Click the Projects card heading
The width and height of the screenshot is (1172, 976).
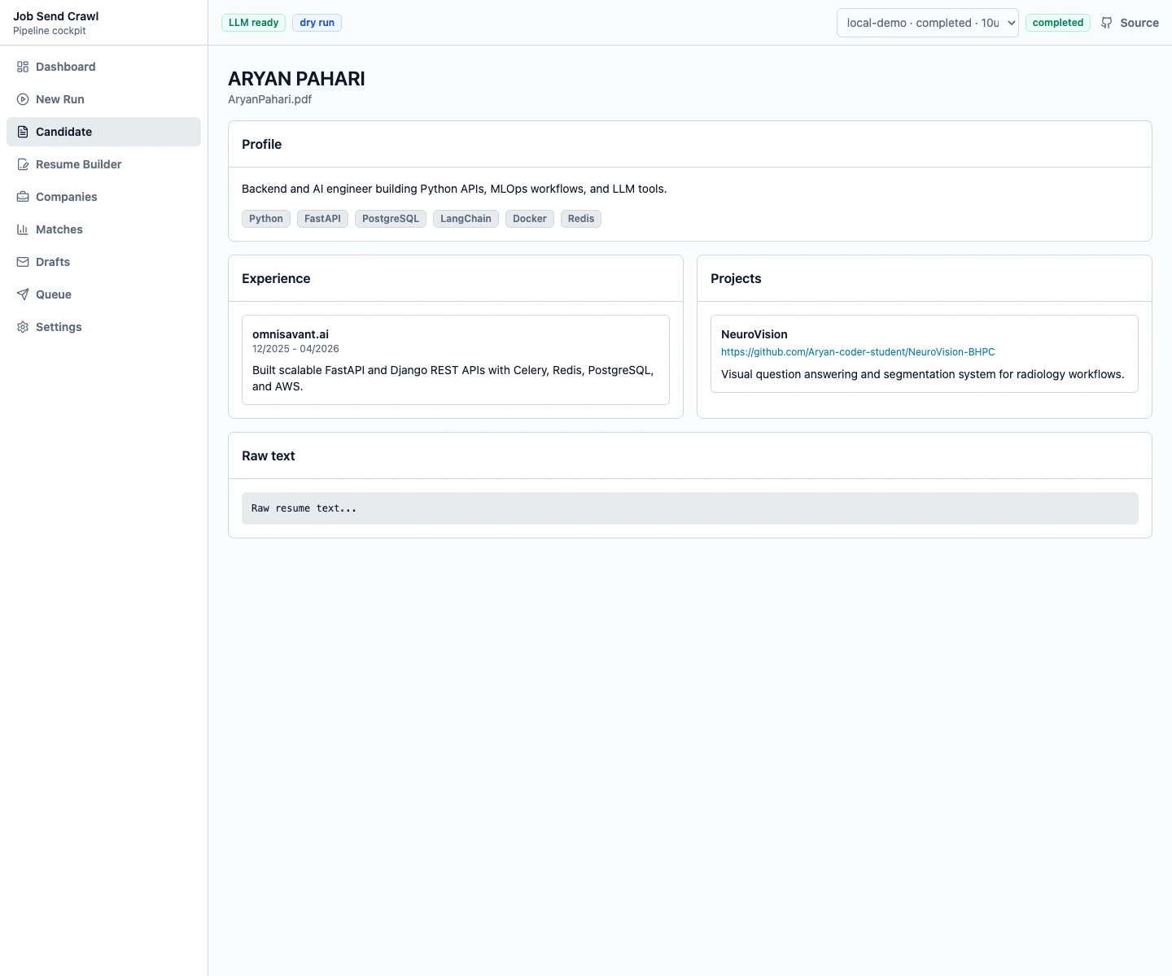(x=736, y=278)
